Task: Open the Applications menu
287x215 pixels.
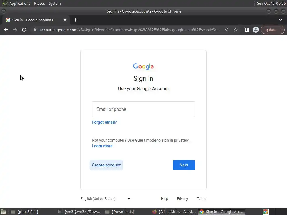Action: click(20, 3)
